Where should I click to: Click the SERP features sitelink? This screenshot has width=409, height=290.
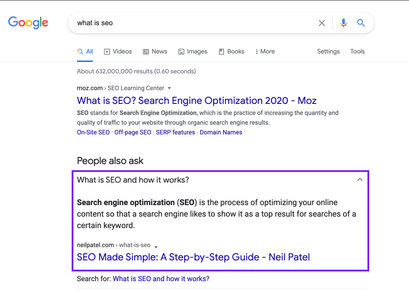[x=176, y=133]
